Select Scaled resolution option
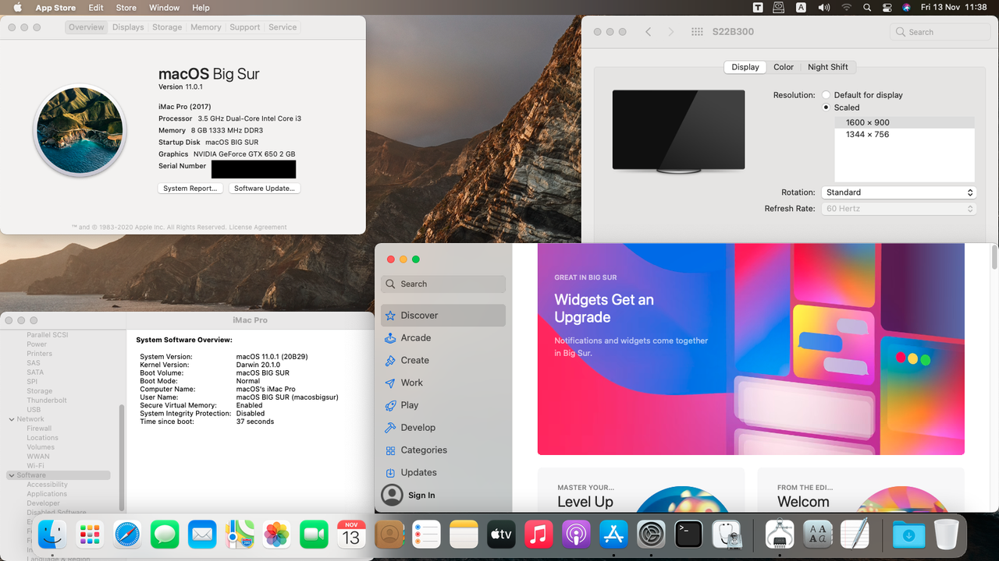This screenshot has height=561, width=999. tap(826, 108)
